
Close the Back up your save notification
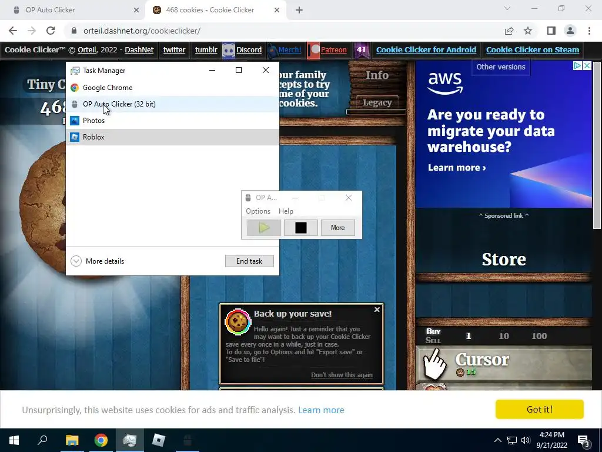[377, 310]
